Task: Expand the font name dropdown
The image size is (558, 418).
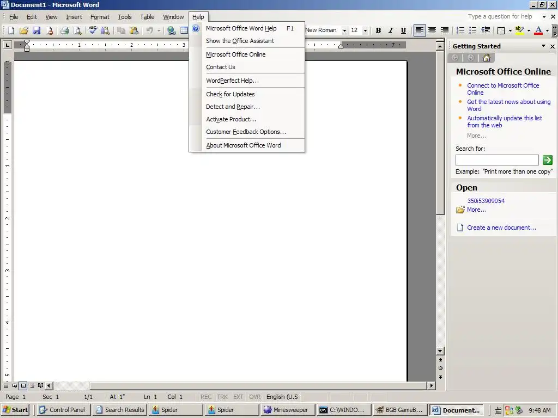Action: click(344, 30)
